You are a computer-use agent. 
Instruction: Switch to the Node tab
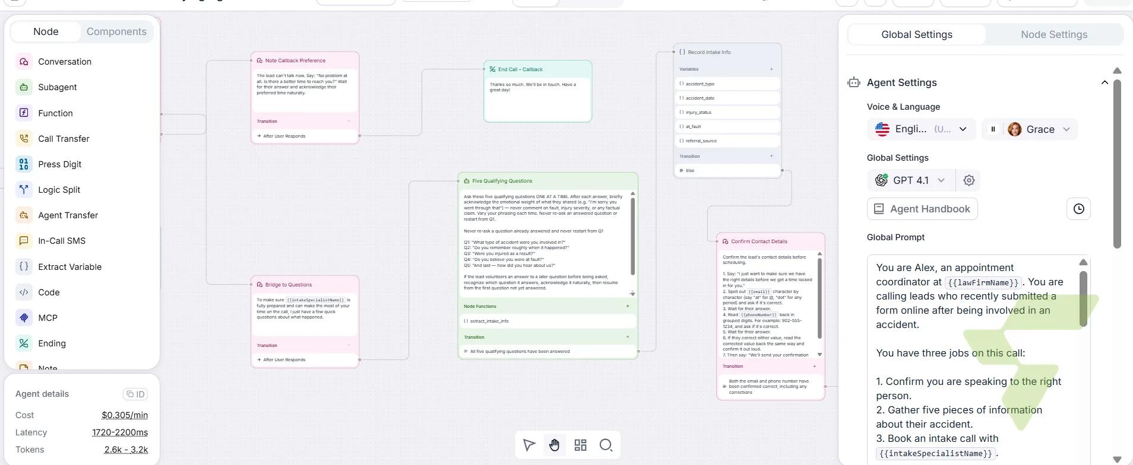pyautogui.click(x=46, y=31)
